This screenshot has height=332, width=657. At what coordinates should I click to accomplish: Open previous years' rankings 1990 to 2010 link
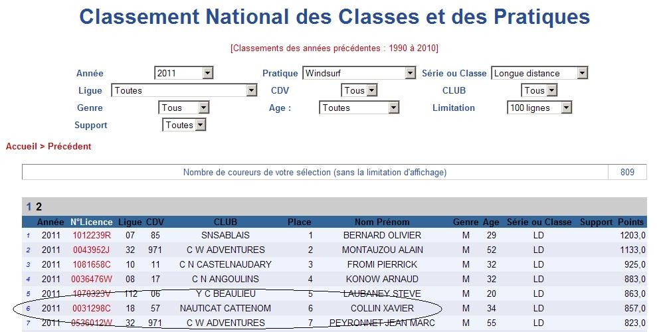(334, 48)
